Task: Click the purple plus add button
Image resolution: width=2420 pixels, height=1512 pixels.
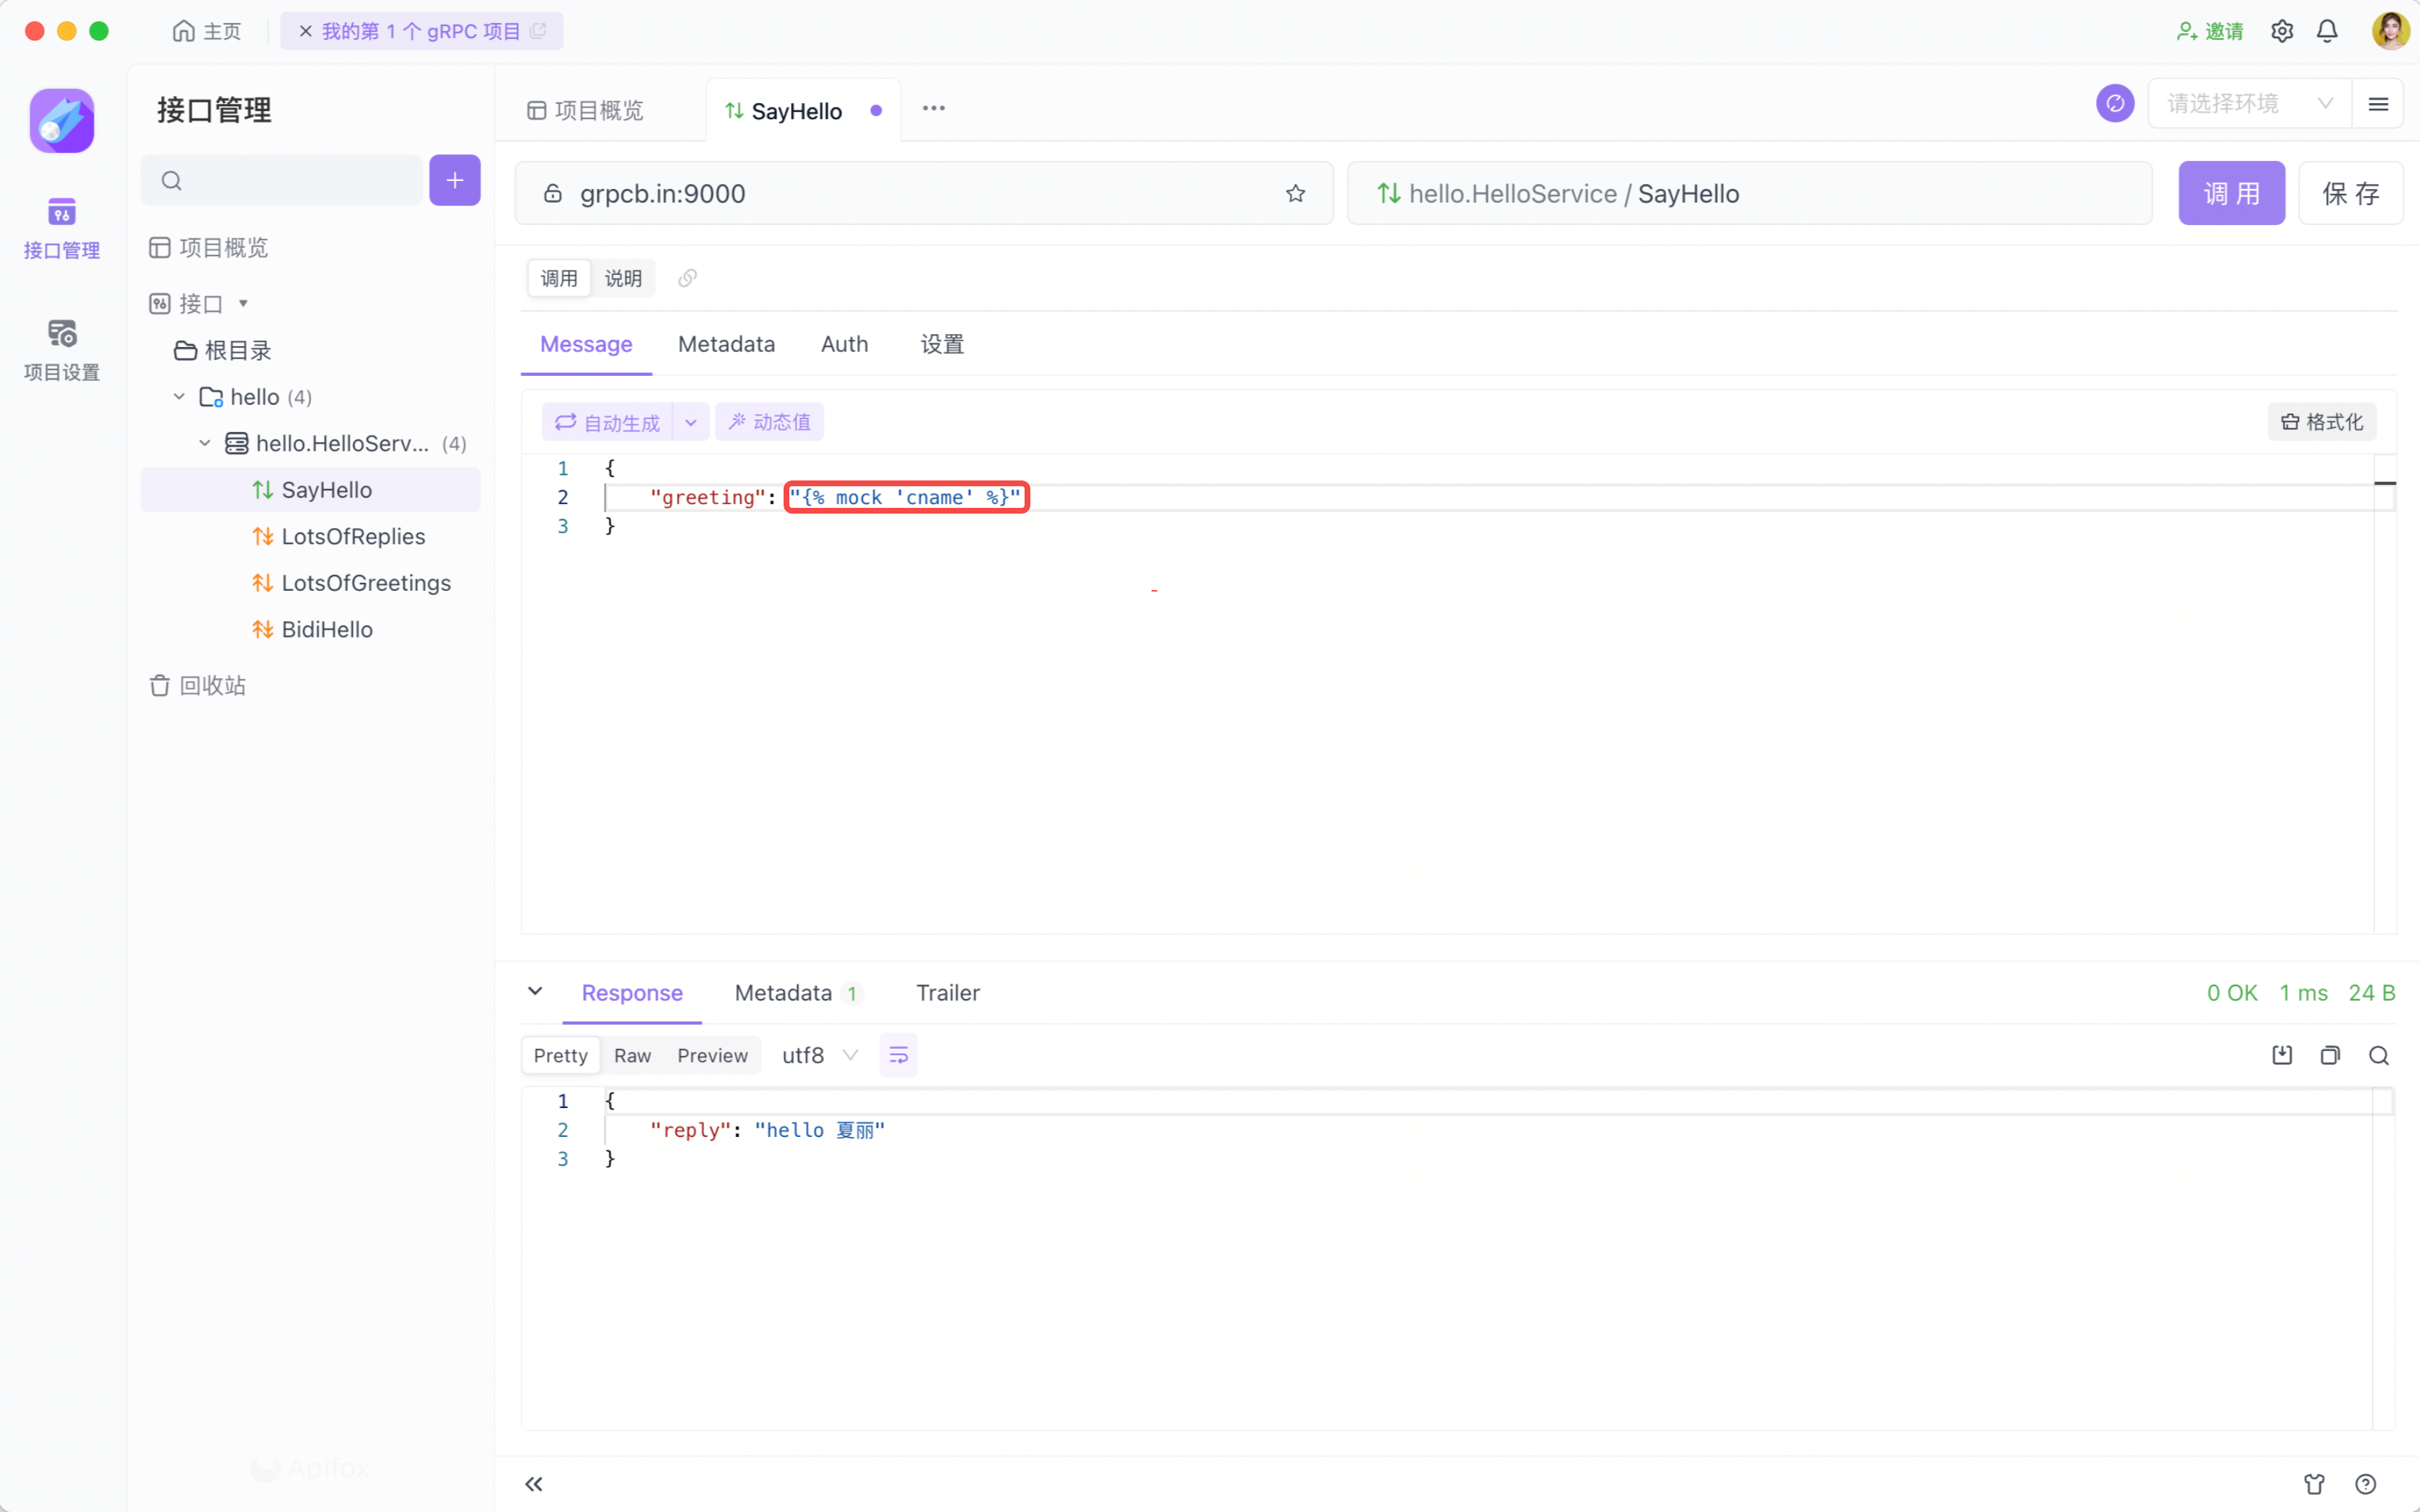Action: (x=454, y=180)
